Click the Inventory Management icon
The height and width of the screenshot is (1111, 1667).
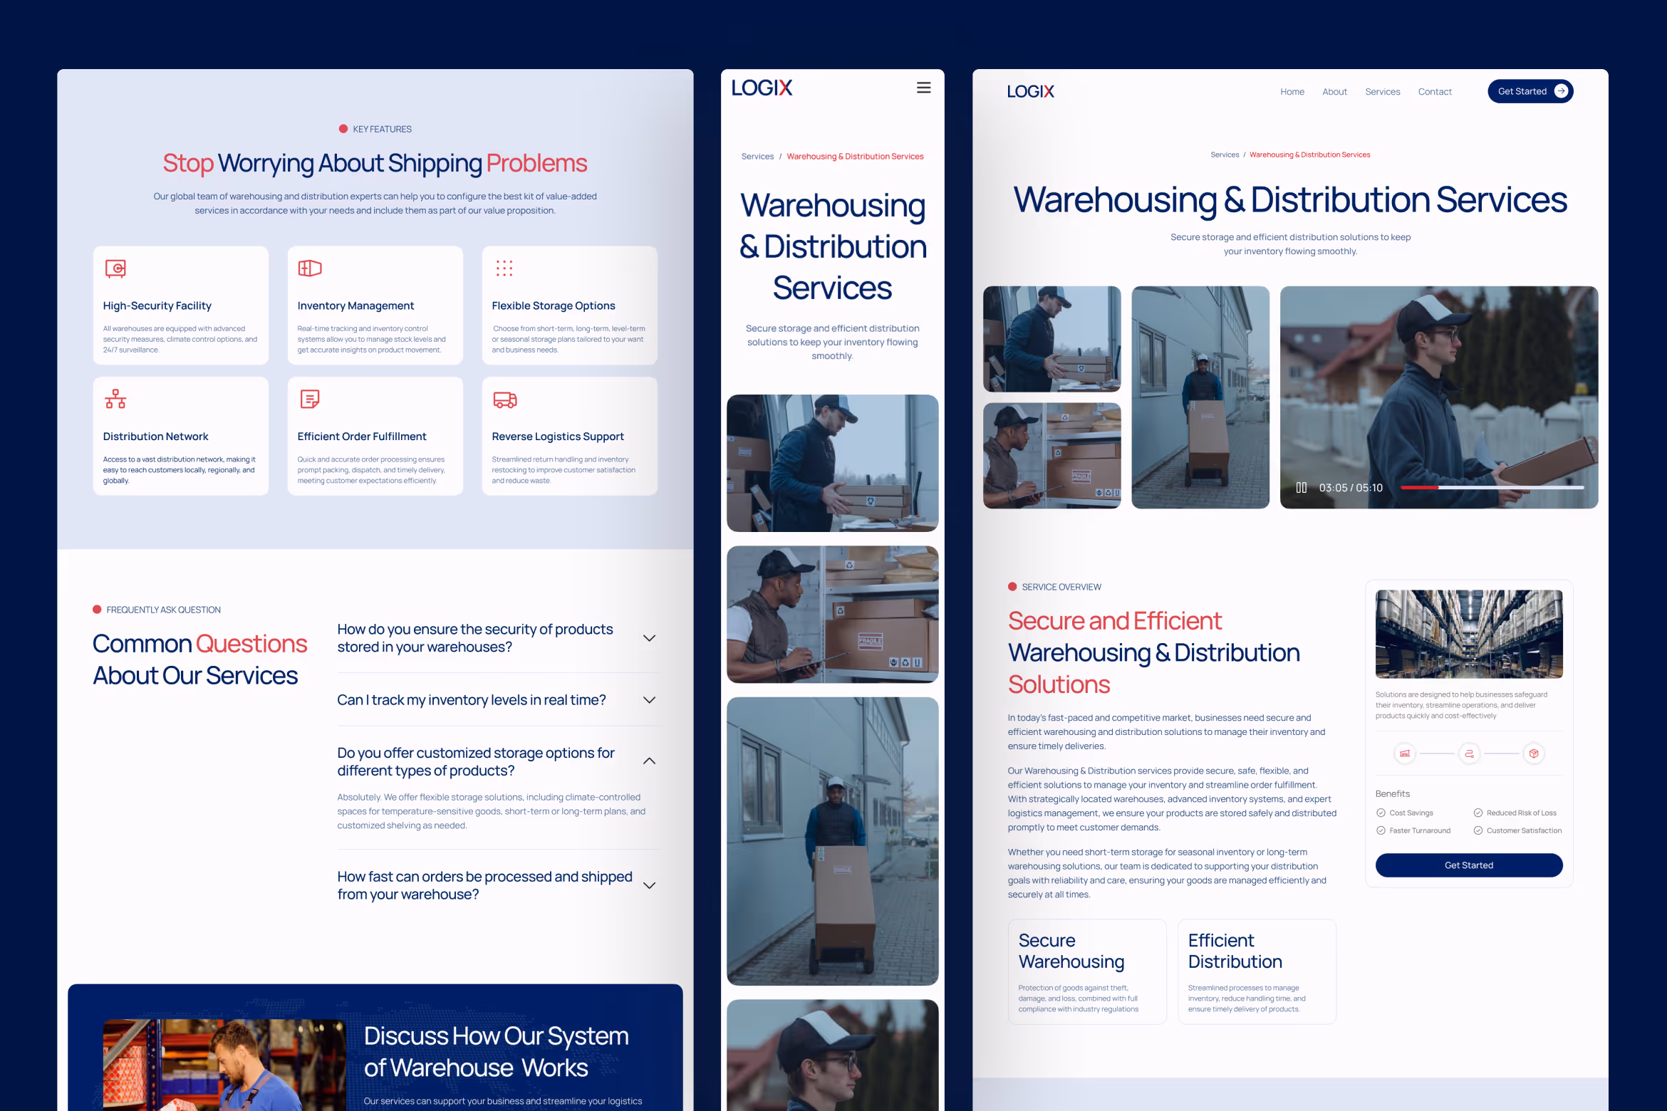[310, 268]
